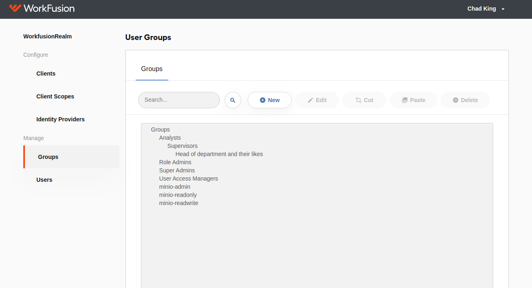Click the WorkfusionRealm heading
This screenshot has height=288, width=532.
(47, 36)
